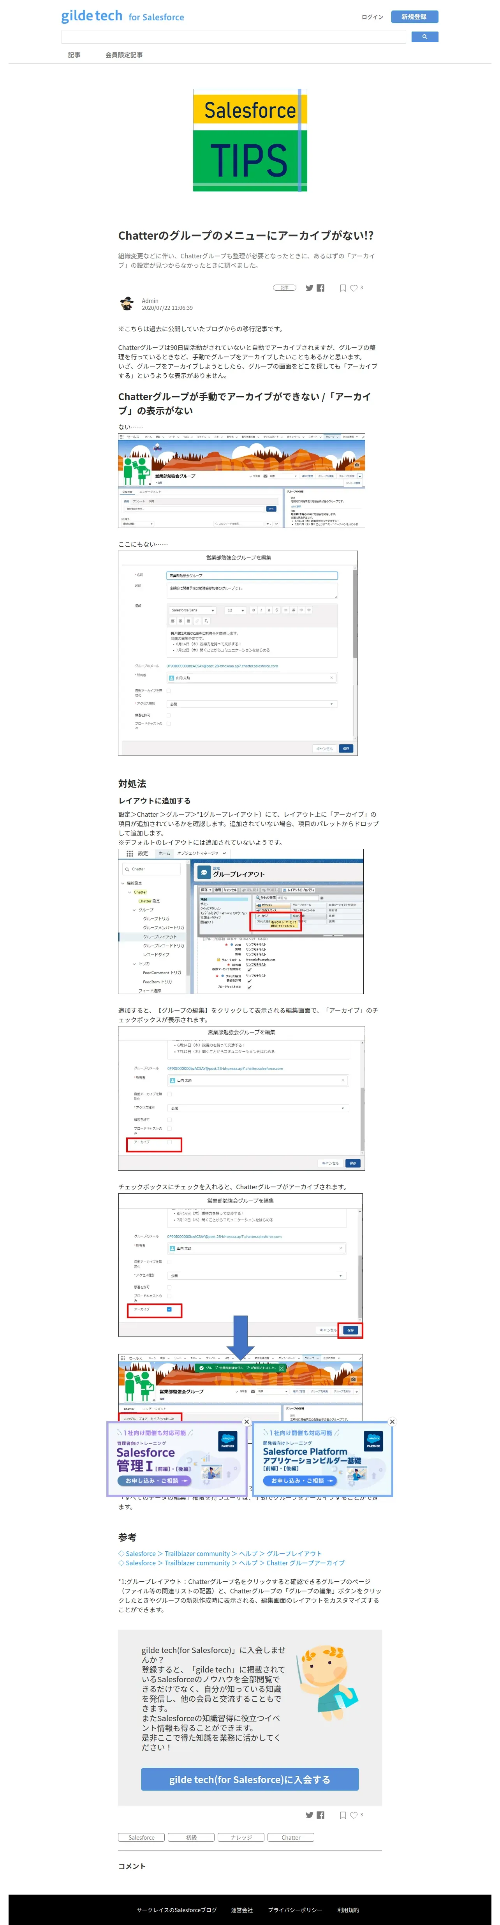The height and width of the screenshot is (1925, 500).
Task: Open the グループレイアウト help link
Action: (x=220, y=1554)
